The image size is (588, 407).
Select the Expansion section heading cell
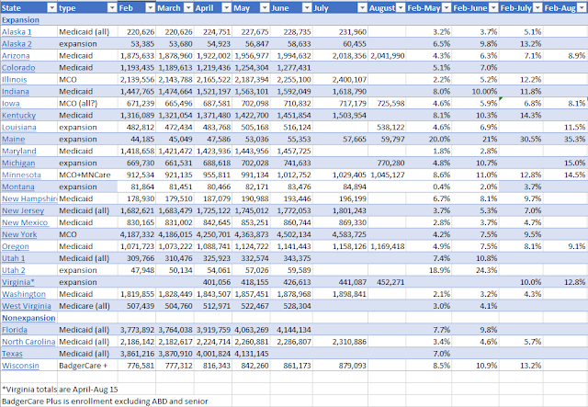[28, 20]
